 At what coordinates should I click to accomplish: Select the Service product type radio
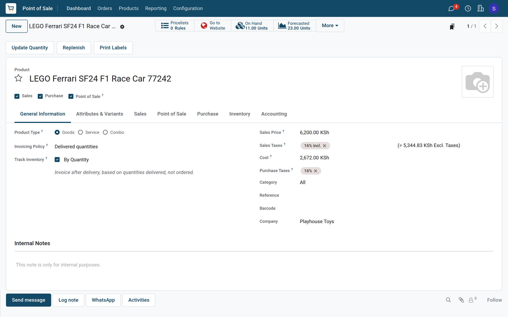click(80, 133)
